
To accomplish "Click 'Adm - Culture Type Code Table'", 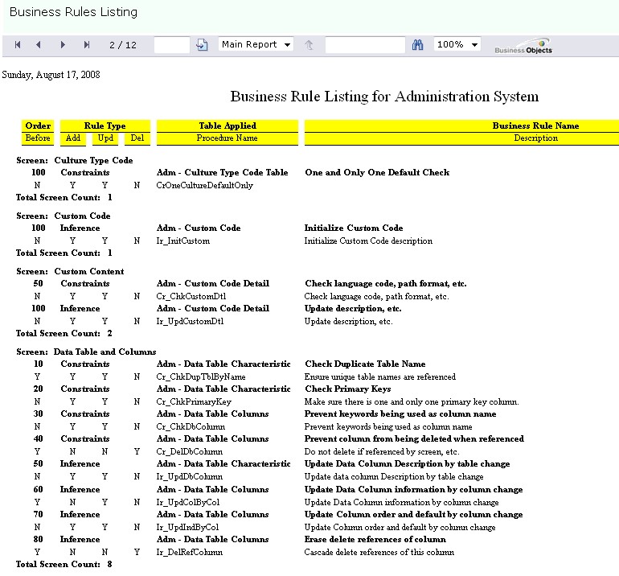I will click(x=222, y=173).
